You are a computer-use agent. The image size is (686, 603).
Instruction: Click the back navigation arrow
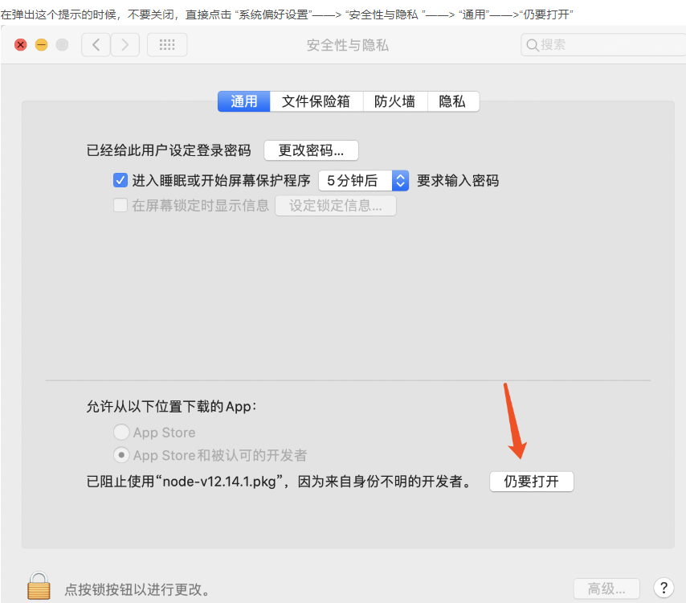95,44
